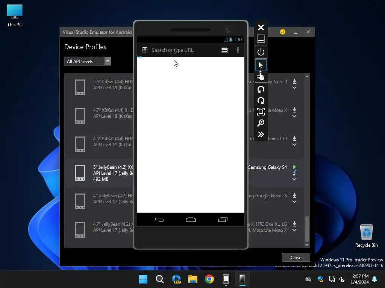Rotate the emulator right

(261, 100)
